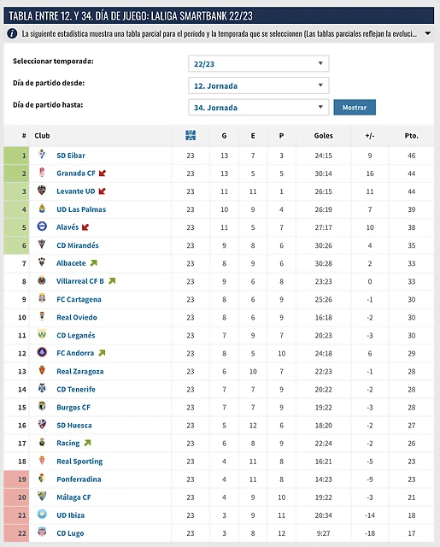440x547 pixels.
Task: Sort table by the Pto. column header
Action: pyautogui.click(x=412, y=136)
